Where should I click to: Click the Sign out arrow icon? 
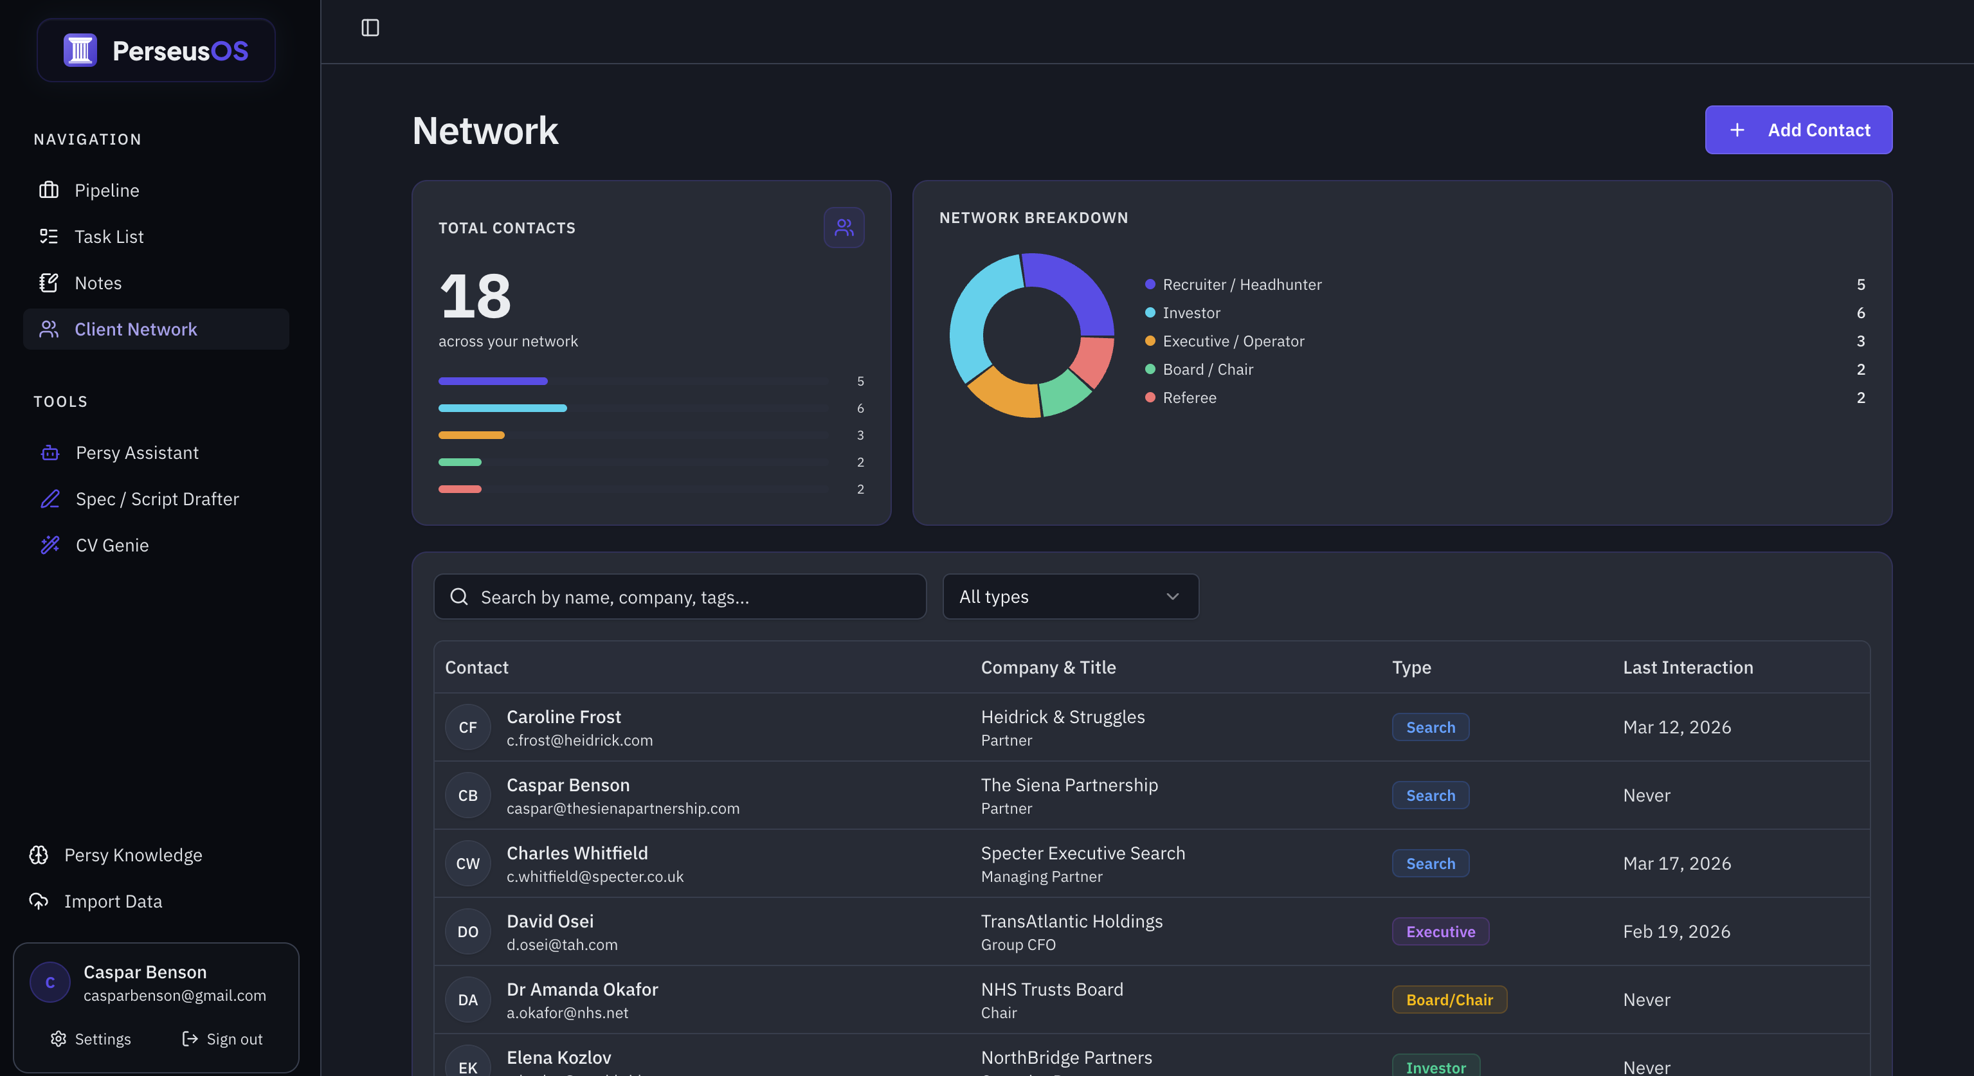(190, 1039)
